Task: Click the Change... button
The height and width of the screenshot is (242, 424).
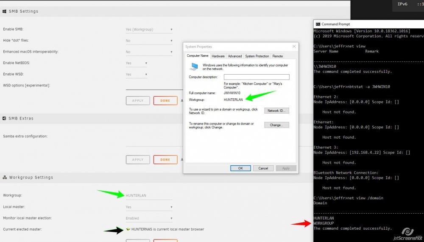Action: click(x=276, y=125)
